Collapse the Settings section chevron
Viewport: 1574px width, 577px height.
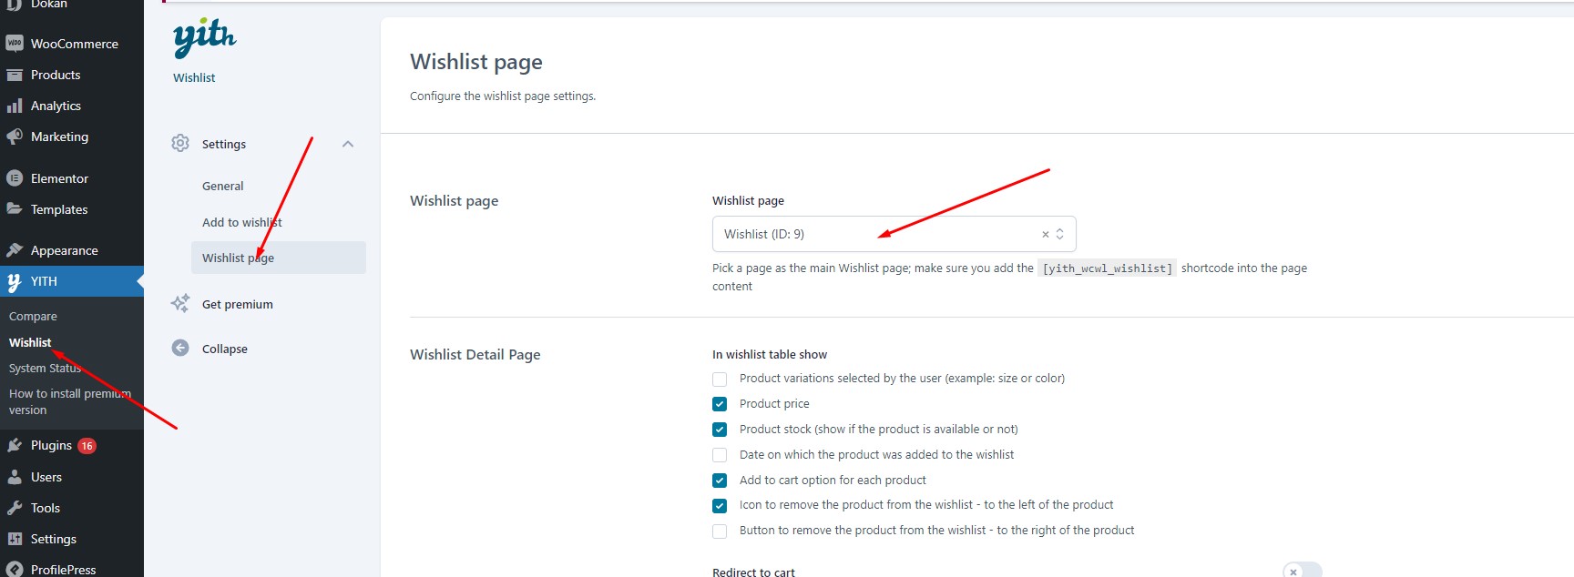[348, 144]
